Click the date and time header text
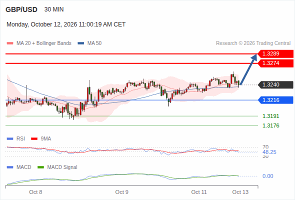 [66, 24]
